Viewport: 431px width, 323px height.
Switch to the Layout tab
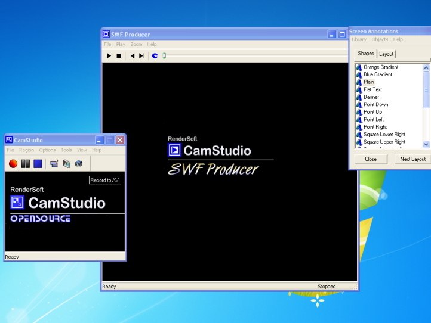point(386,54)
